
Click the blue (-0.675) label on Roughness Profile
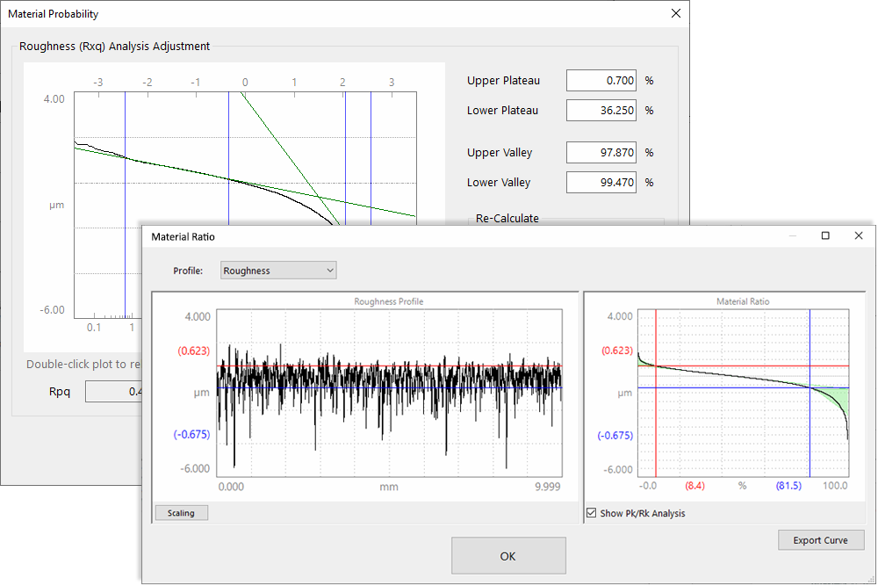[x=191, y=434]
